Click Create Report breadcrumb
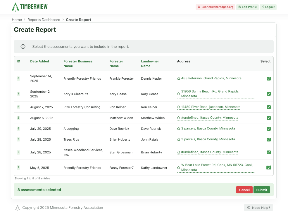The width and height of the screenshot is (288, 217). 78,20
